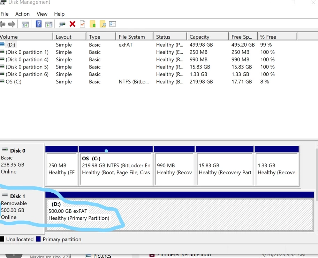The width and height of the screenshot is (318, 258).
Task: Sort by the Capacity column header
Action: pos(208,37)
